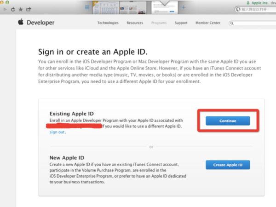Click the green padlock security icon
Image resolution: width=276 pixels, height=207 pixels.
(x=248, y=3)
